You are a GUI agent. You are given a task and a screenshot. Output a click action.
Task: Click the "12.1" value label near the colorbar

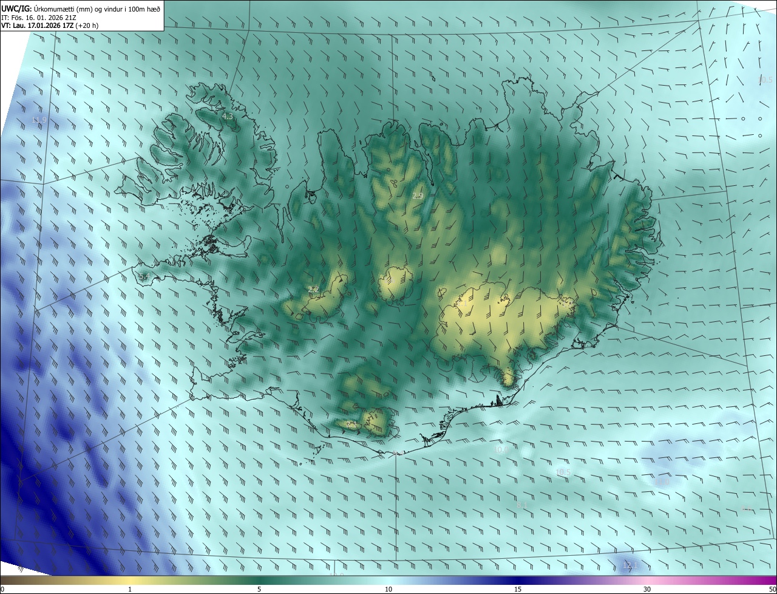tap(630, 565)
